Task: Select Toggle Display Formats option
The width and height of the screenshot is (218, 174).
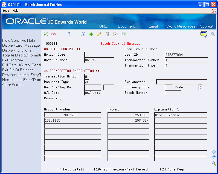Action: (22, 55)
